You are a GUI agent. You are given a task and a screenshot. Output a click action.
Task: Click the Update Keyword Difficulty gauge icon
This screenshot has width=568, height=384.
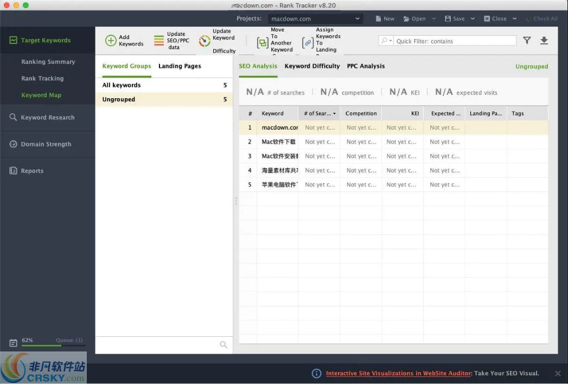click(x=205, y=41)
